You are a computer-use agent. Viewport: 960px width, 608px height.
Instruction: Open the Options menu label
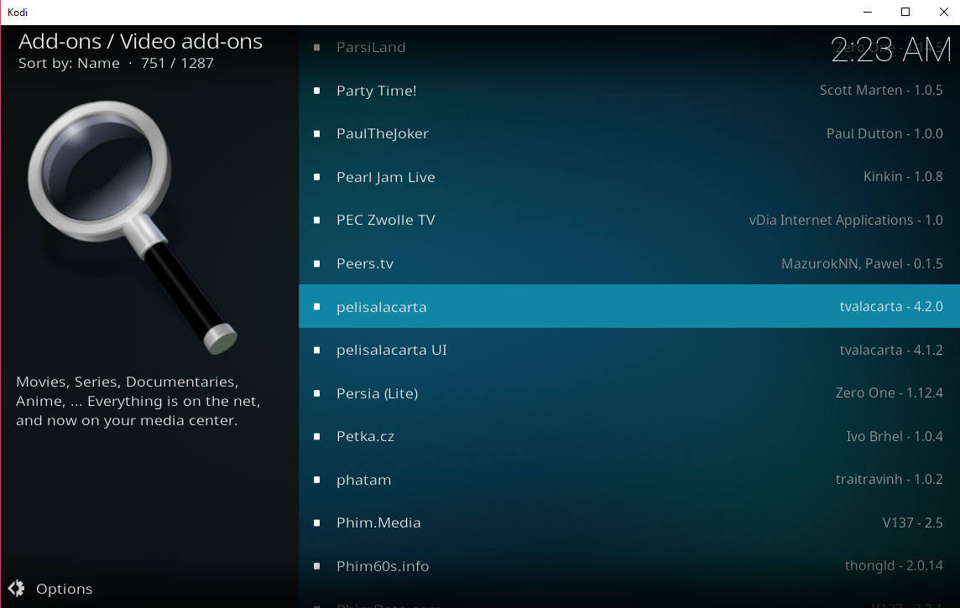[65, 589]
